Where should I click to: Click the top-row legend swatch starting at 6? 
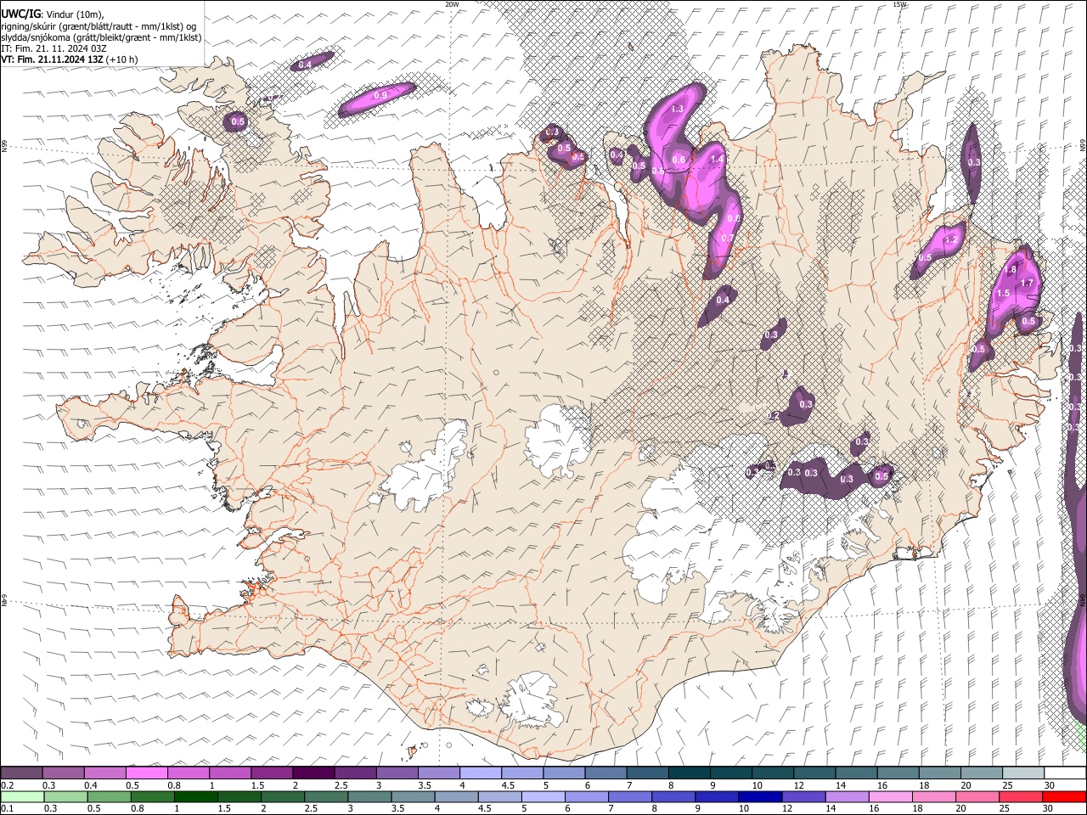coord(605,773)
